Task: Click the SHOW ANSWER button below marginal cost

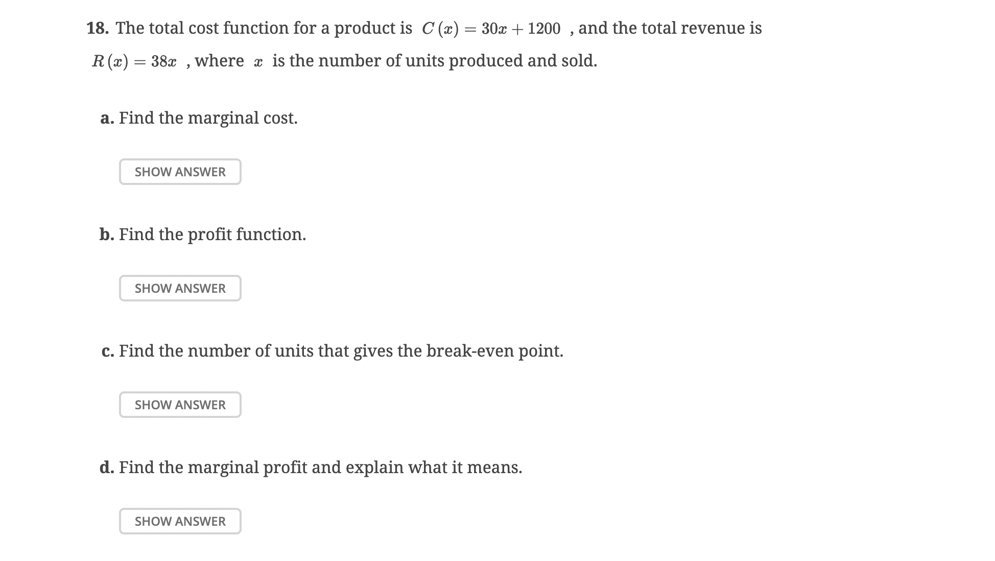Action: pos(180,172)
